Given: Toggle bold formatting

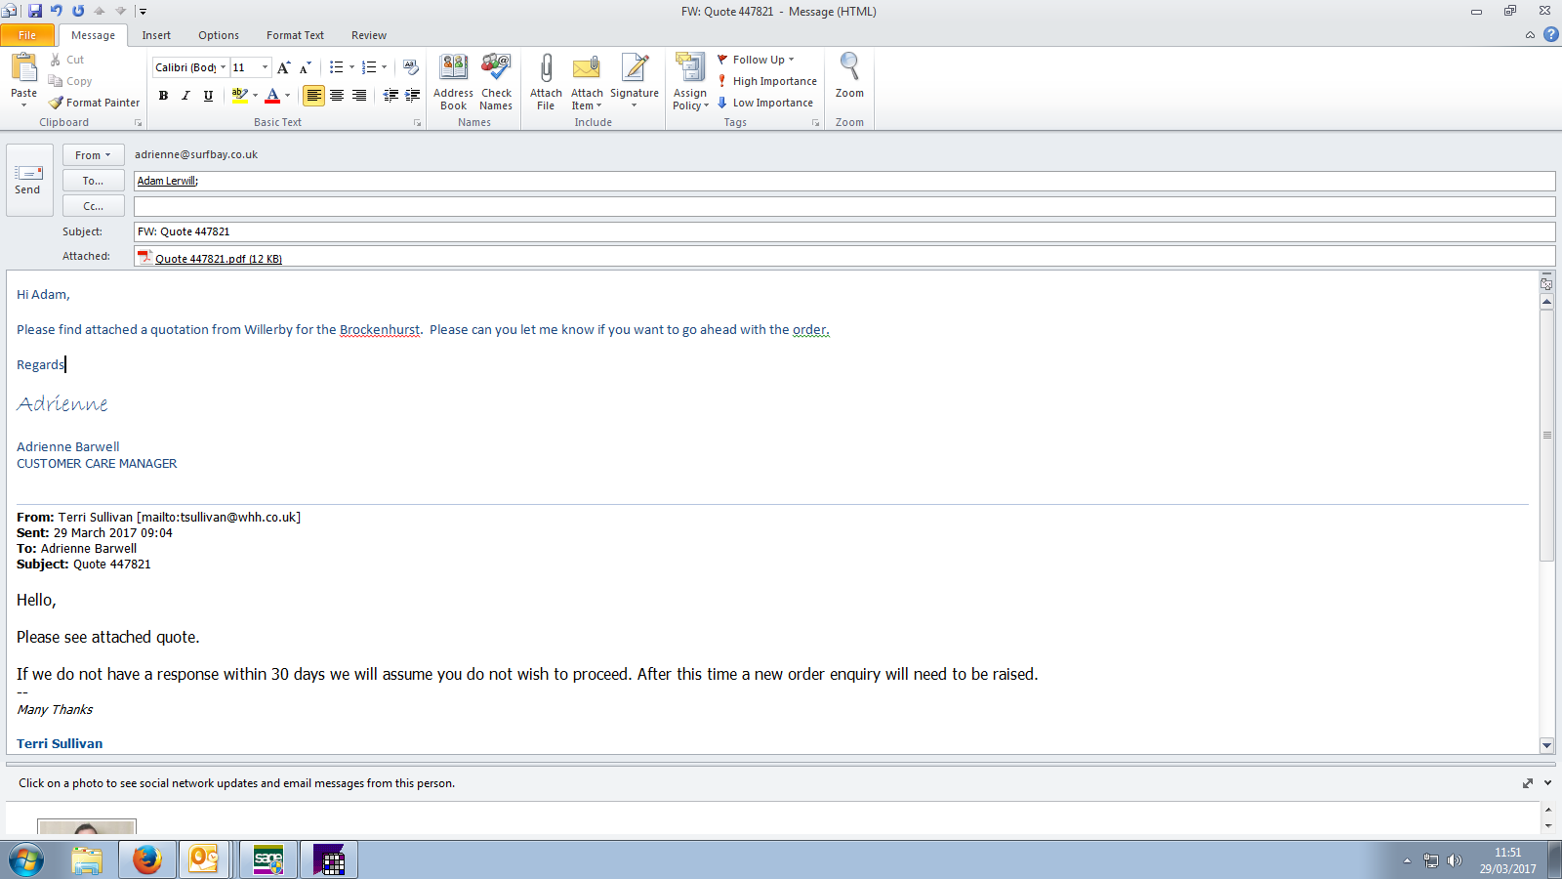Looking at the screenshot, I should [163, 96].
